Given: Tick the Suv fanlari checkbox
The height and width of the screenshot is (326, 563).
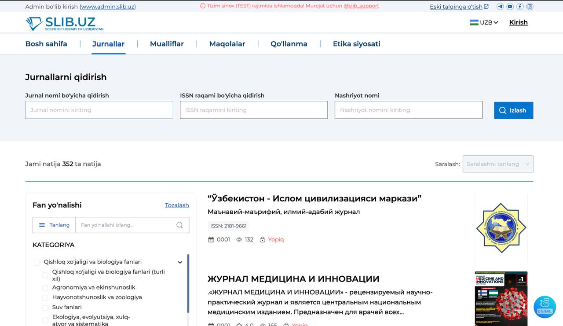Looking at the screenshot, I should click(45, 307).
